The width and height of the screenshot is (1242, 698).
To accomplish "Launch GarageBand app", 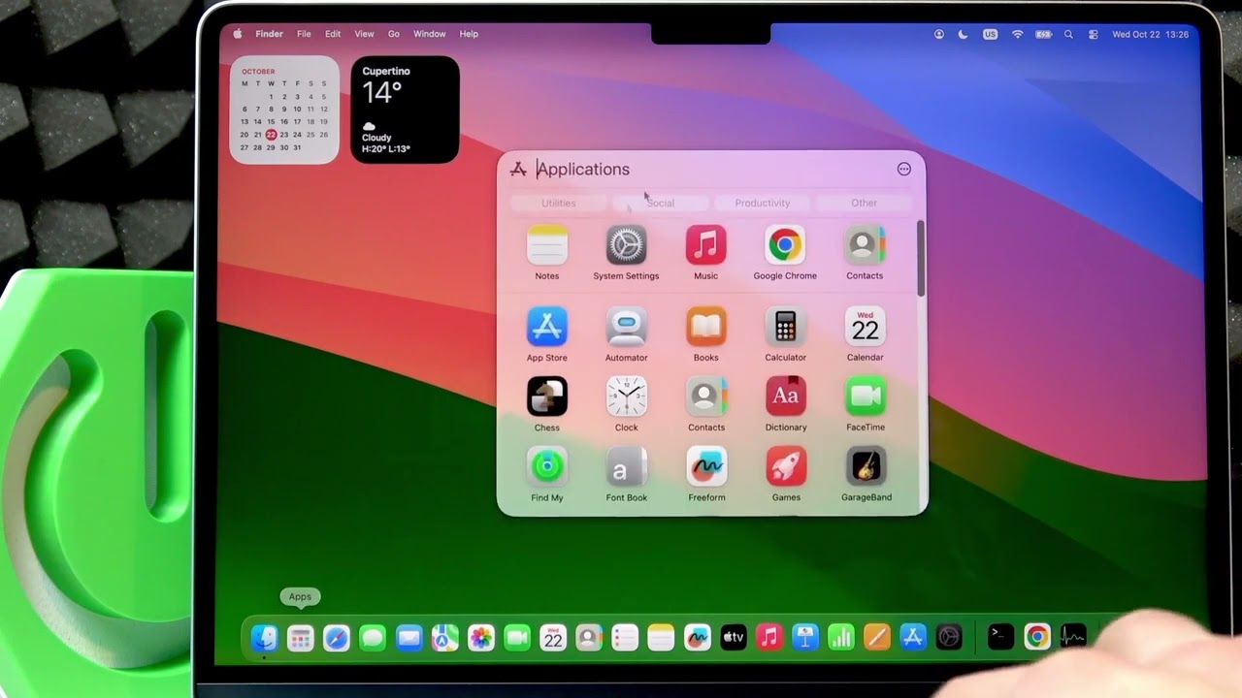I will tap(866, 467).
